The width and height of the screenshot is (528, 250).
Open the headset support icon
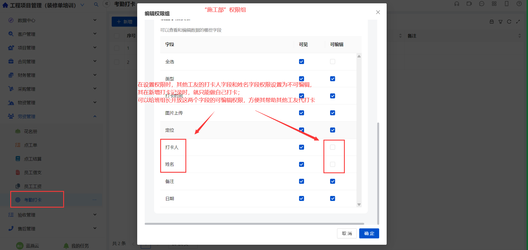click(457, 4)
